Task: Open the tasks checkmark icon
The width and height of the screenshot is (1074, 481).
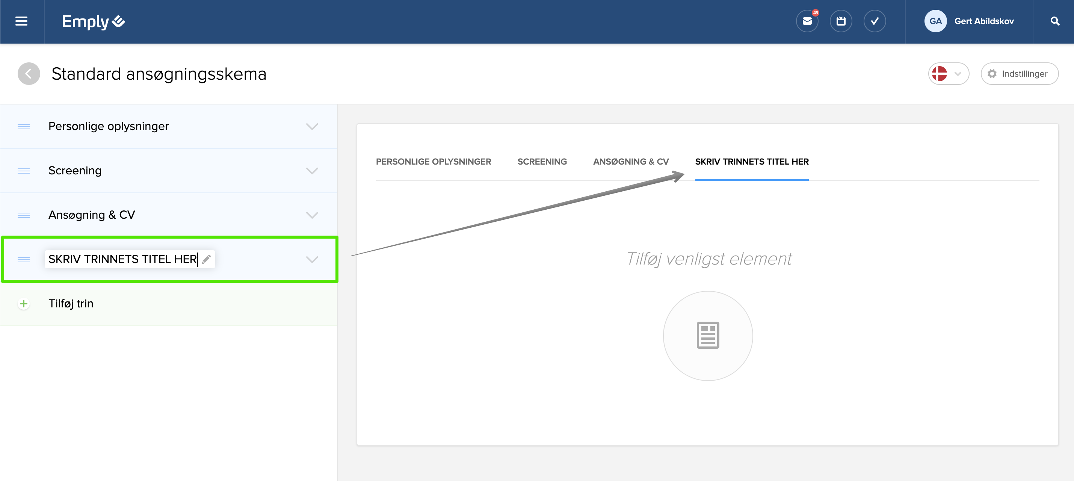Action: click(x=874, y=21)
